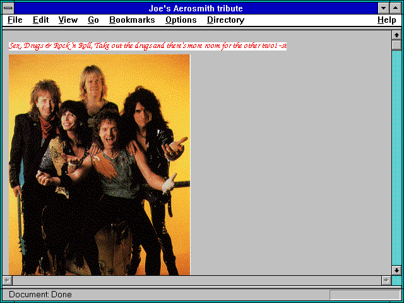Click the horizontal scrollbar left arrow
The image size is (404, 303).
pyautogui.click(x=8, y=280)
